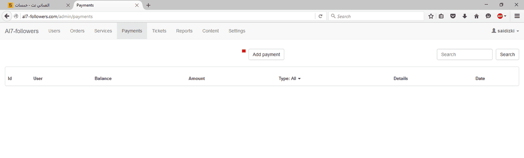This screenshot has width=524, height=158.
Task: Expand the saidizki user dropdown
Action: (505, 31)
